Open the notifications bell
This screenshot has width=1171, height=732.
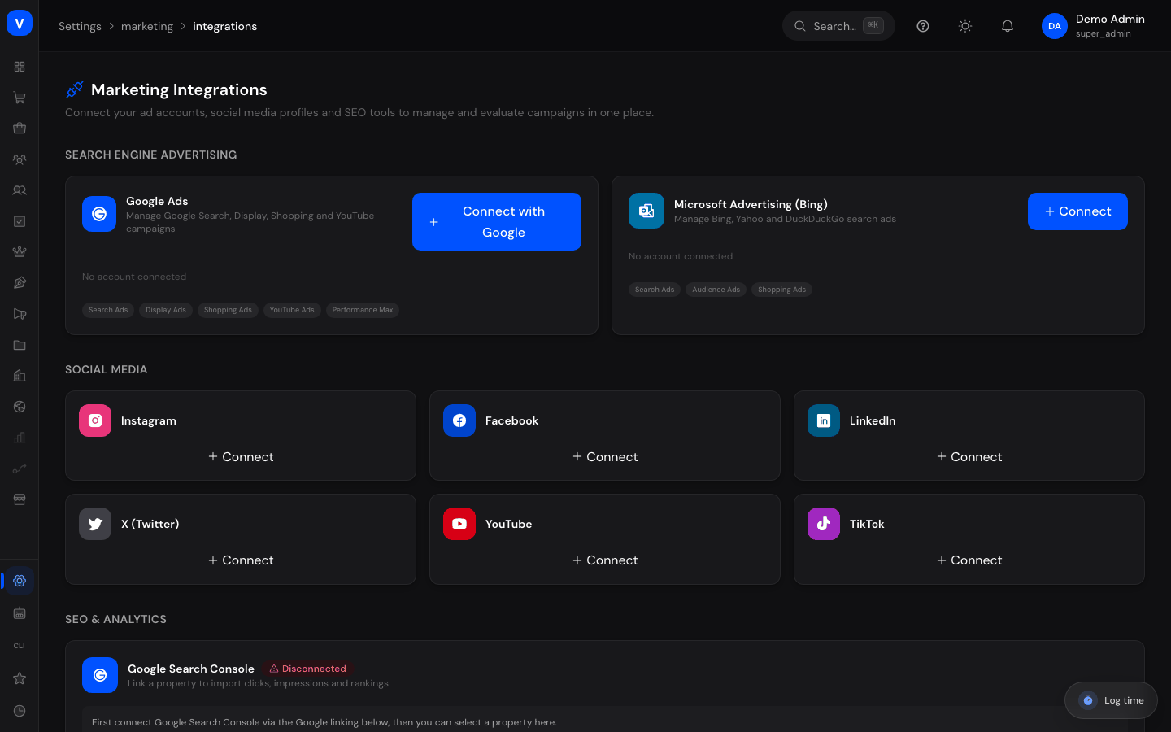tap(1008, 26)
